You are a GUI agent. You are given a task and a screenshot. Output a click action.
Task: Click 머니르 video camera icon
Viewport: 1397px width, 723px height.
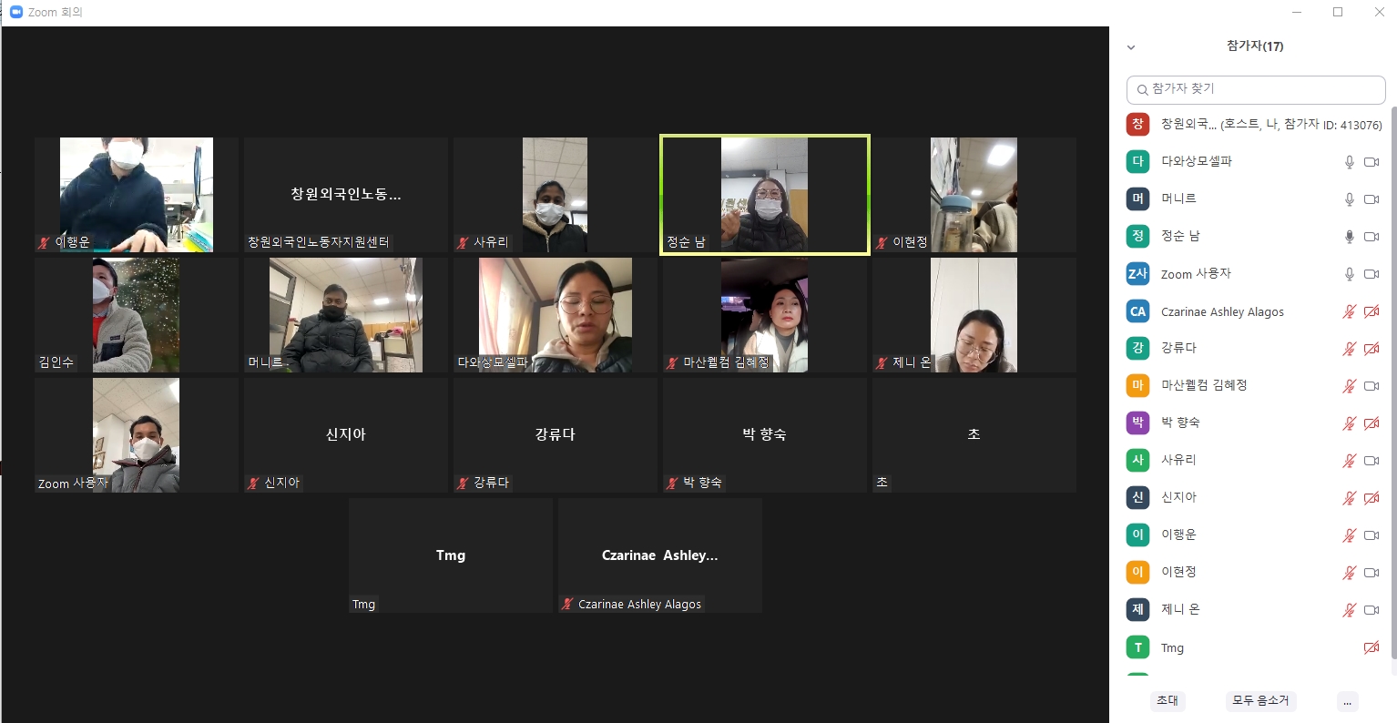1372,199
